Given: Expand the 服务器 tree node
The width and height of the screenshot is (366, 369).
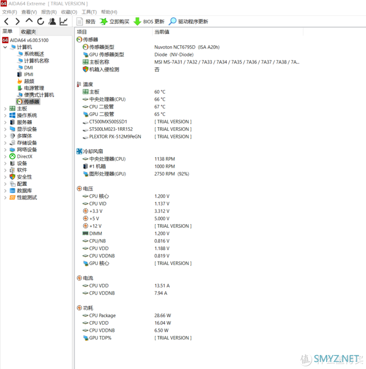Looking at the screenshot, I should pos(5,122).
